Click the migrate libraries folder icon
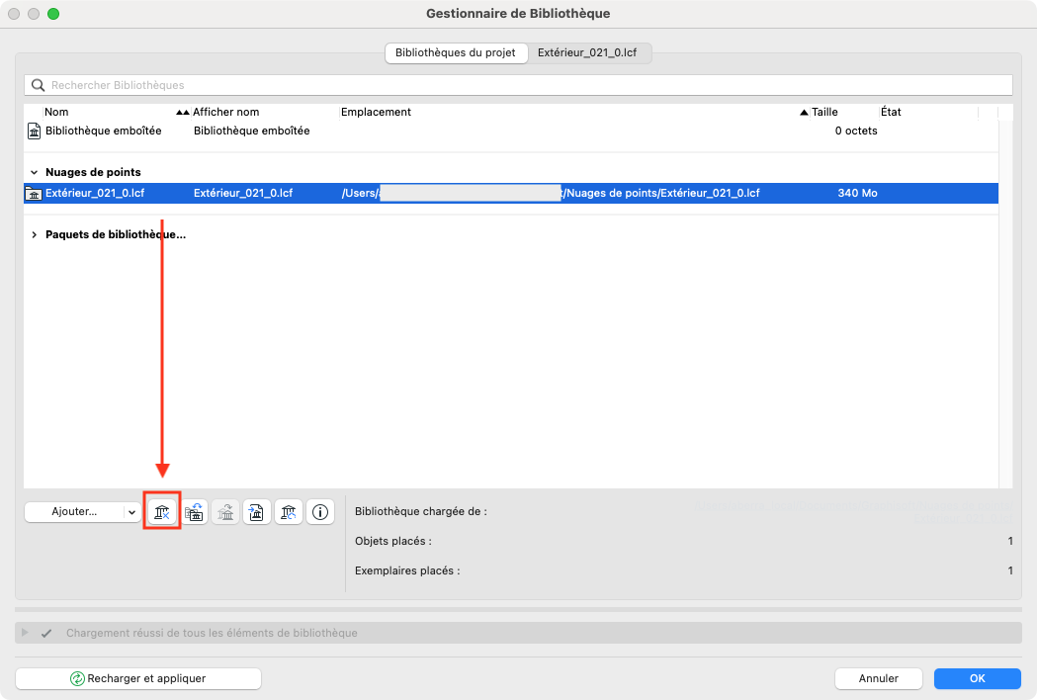The height and width of the screenshot is (700, 1037). point(194,512)
